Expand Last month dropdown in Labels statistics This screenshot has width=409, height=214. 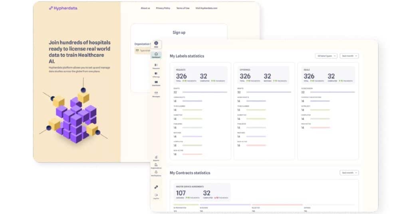[x=349, y=56]
